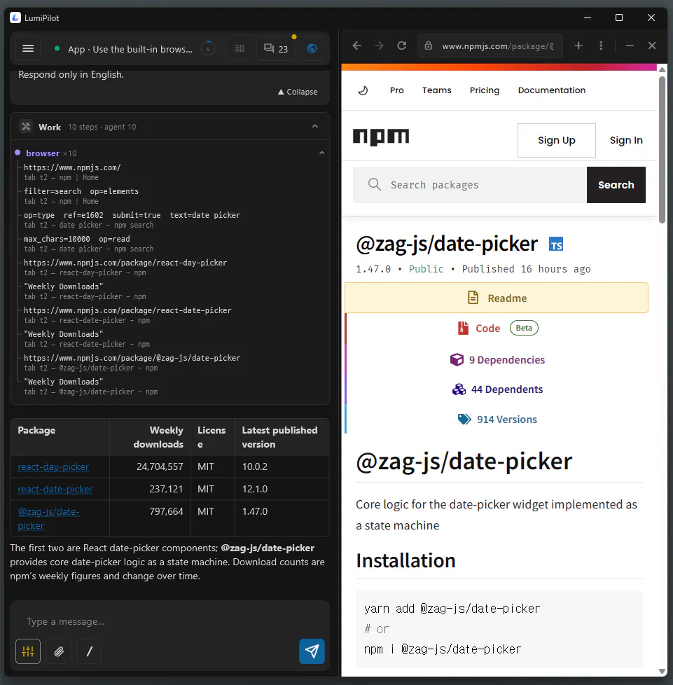This screenshot has height=685, width=673.
Task: Open the LumiPilot hamburger menu
Action: coord(28,48)
